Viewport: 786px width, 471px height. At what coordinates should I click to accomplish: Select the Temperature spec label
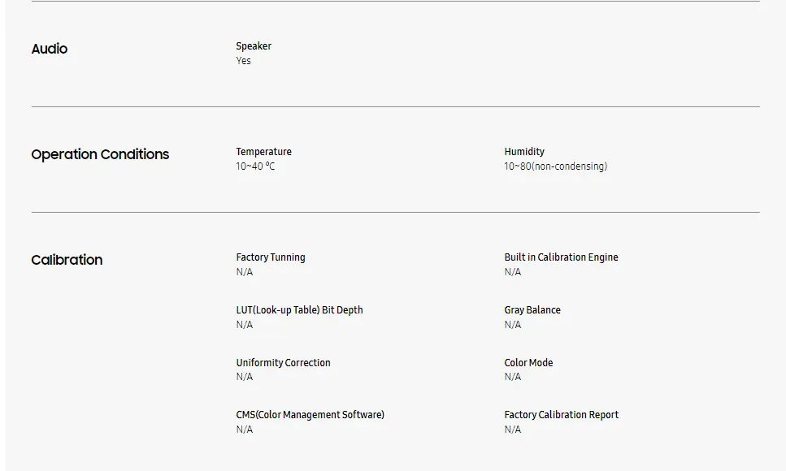[x=263, y=152]
